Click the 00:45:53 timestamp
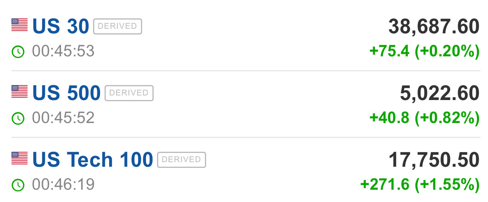 coord(63,51)
